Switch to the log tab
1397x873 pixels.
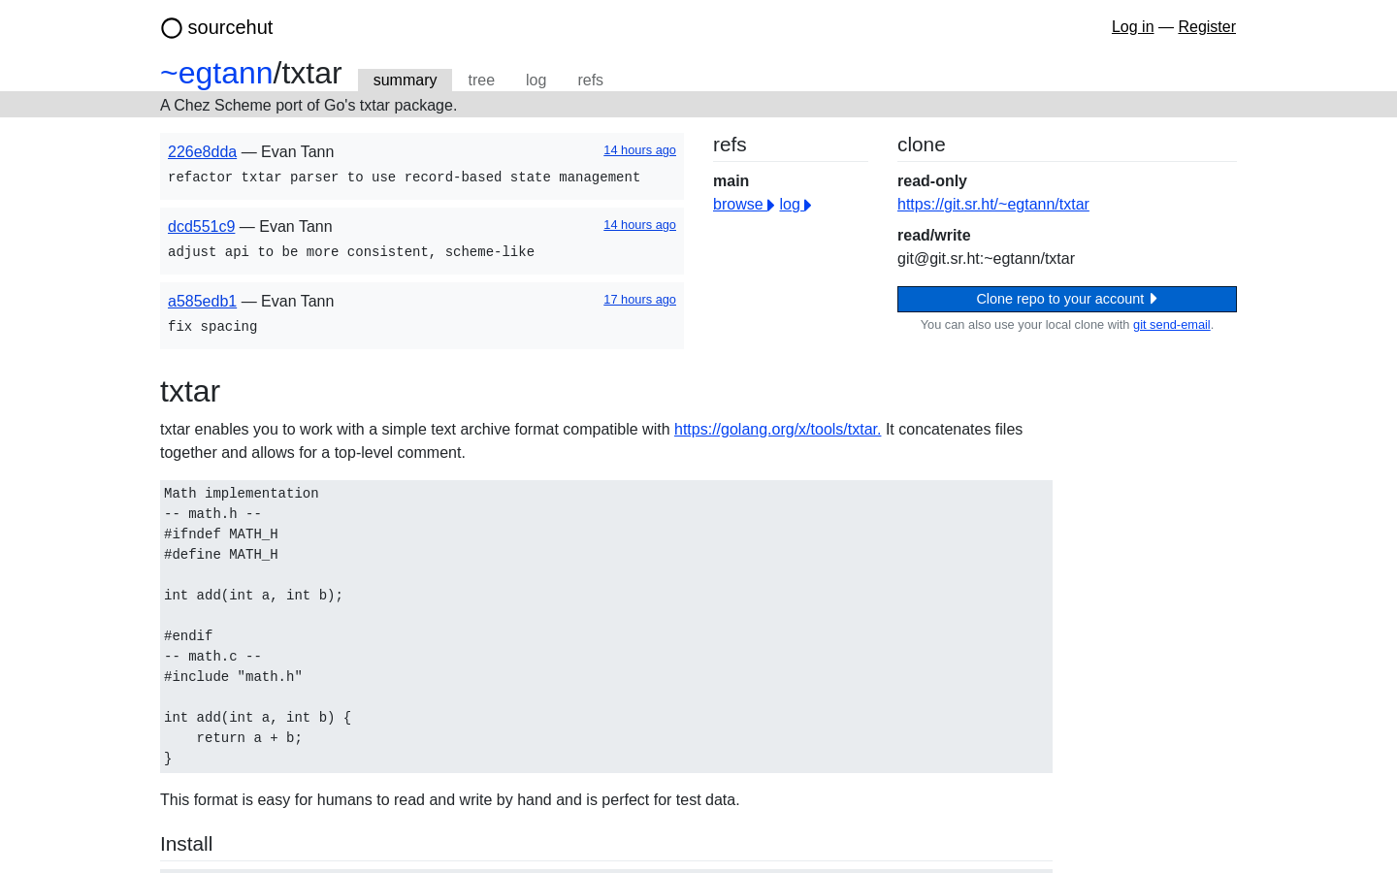(536, 81)
